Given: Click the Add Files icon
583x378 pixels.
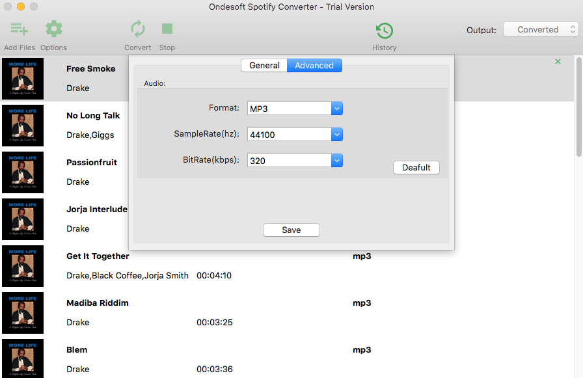Looking at the screenshot, I should 20,29.
